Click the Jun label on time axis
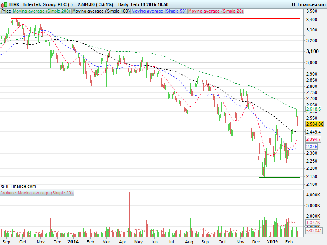This screenshot has height=245, width=327. tap(154, 242)
